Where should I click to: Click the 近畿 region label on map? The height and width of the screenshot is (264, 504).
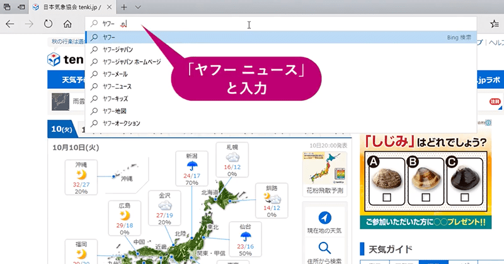point(161,246)
